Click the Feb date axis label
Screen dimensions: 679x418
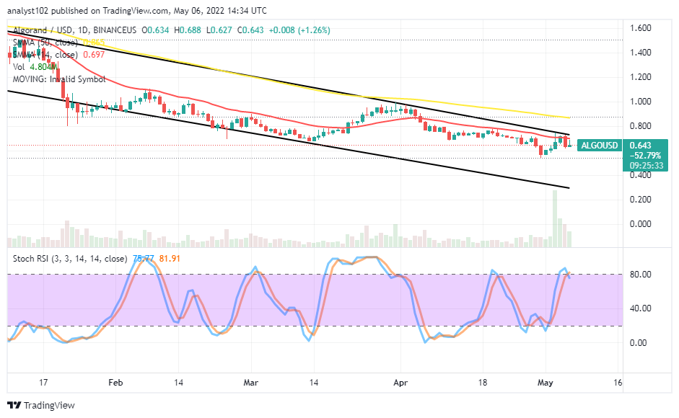(x=115, y=383)
